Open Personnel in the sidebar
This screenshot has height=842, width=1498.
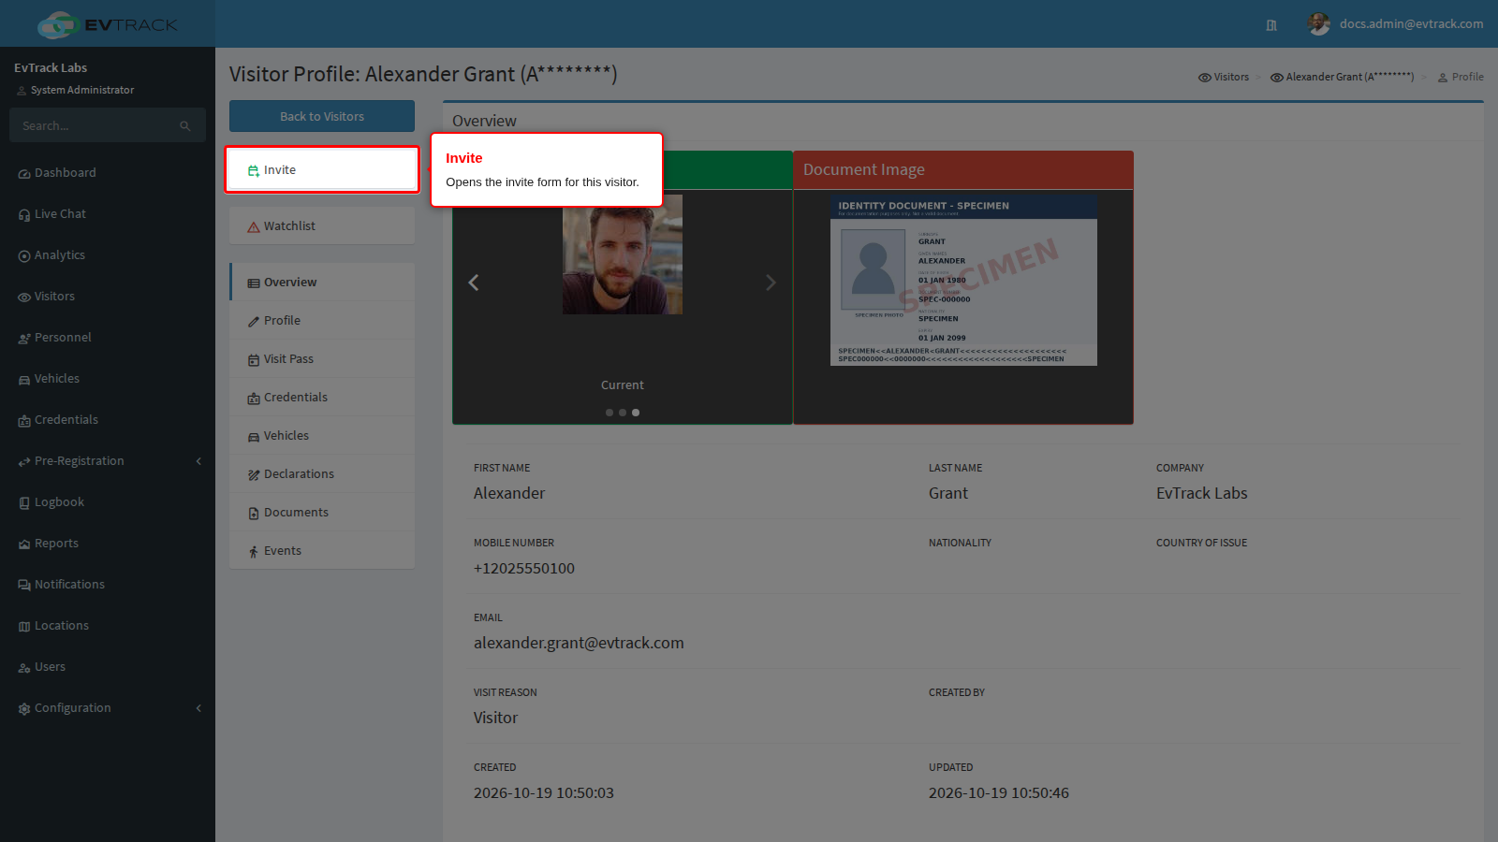108,338
